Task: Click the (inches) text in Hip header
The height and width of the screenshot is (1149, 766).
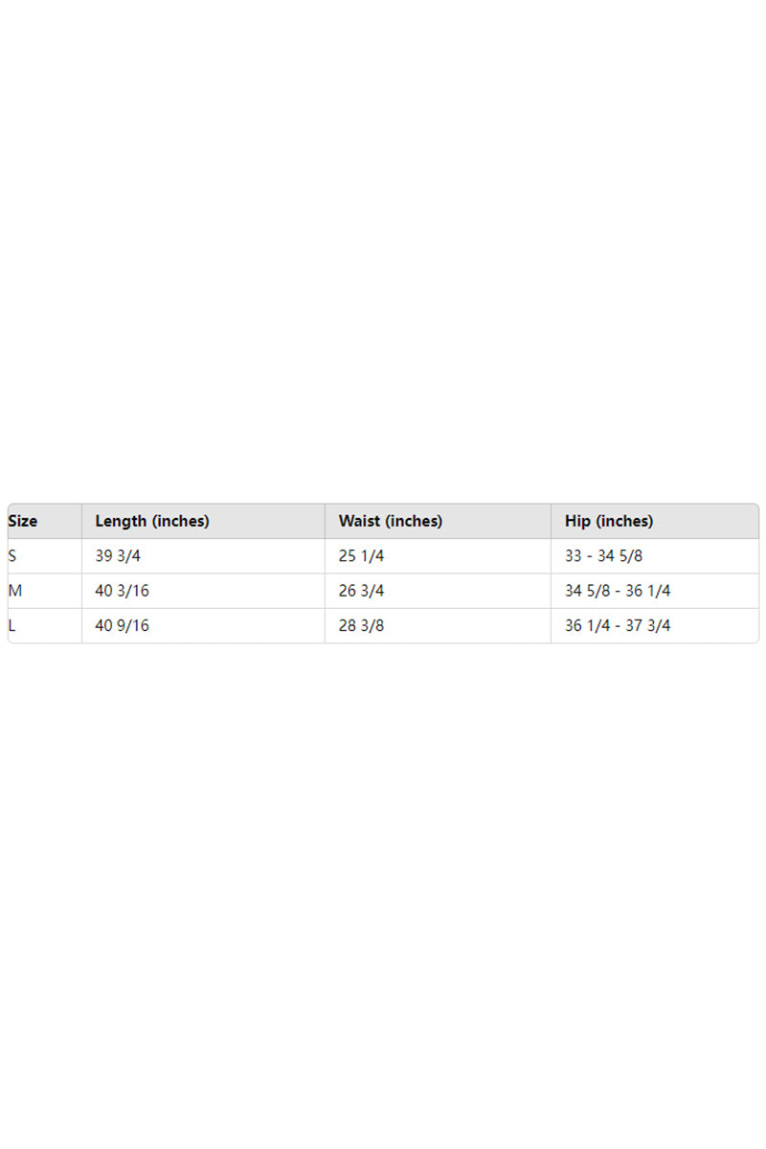Action: 624,521
